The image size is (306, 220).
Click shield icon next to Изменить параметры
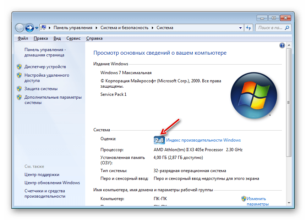click(244, 199)
